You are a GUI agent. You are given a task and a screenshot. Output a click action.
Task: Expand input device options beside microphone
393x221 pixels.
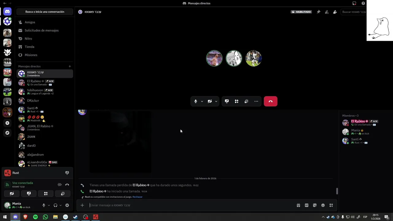point(49,205)
